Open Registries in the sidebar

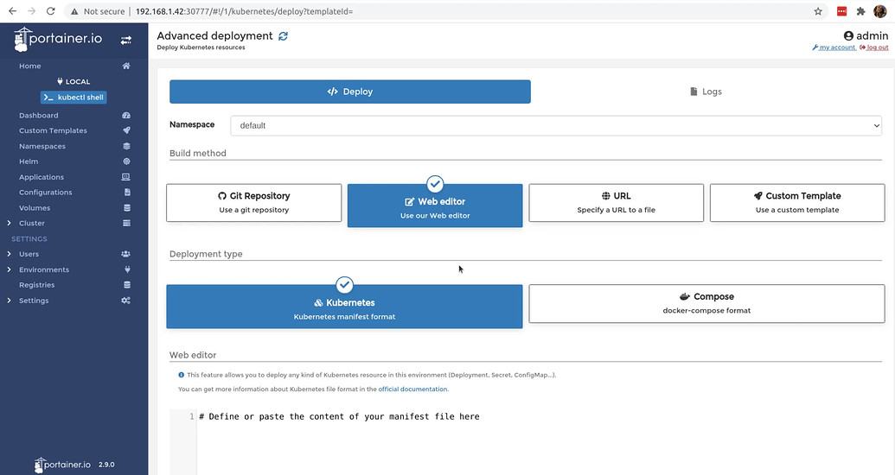click(36, 284)
